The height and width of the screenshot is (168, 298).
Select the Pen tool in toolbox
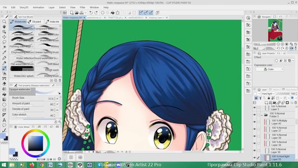tap(4, 58)
